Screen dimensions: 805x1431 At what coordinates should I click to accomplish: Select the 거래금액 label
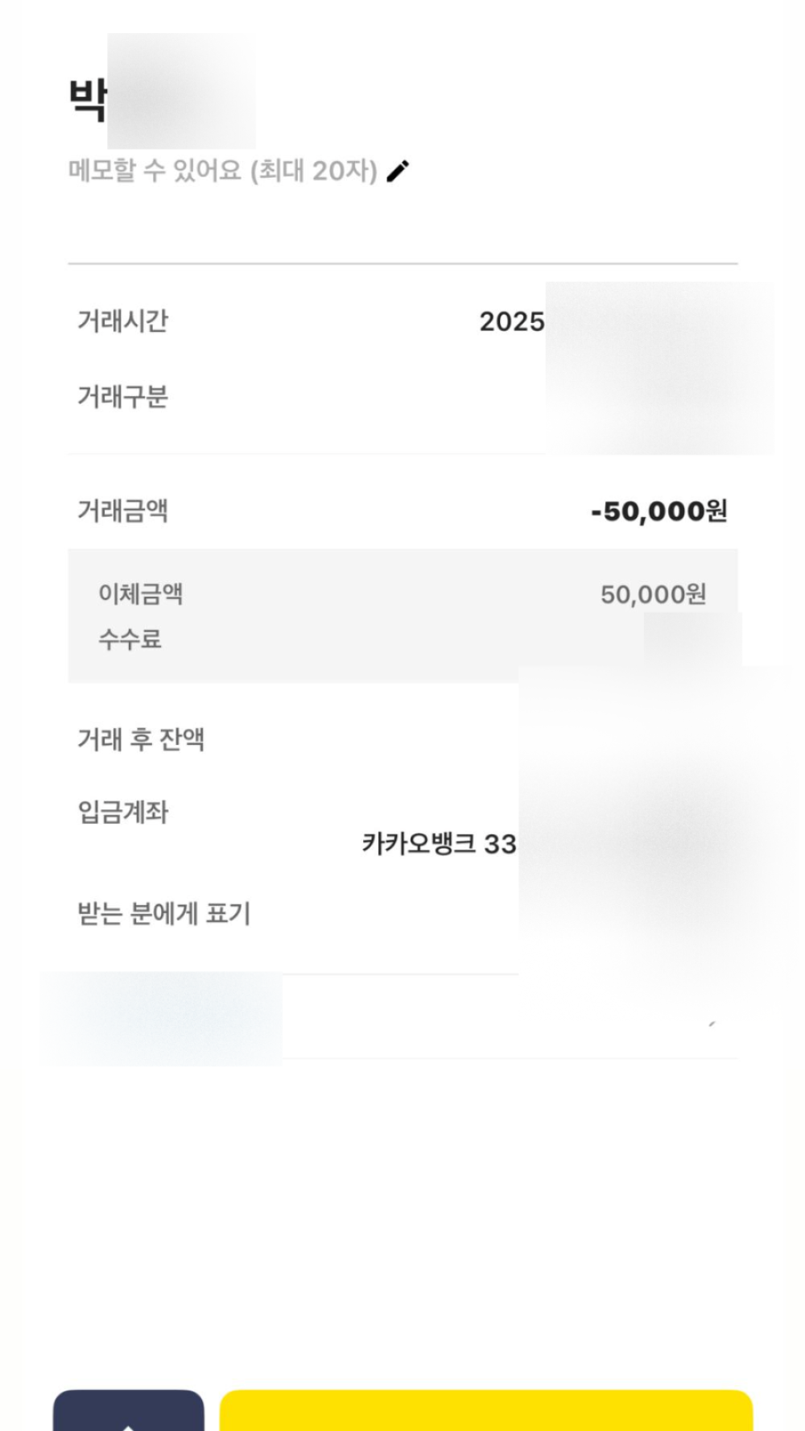pos(122,511)
